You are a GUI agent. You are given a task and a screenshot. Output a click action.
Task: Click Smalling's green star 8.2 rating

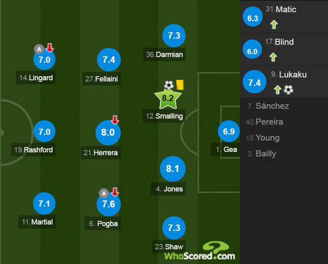point(168,99)
